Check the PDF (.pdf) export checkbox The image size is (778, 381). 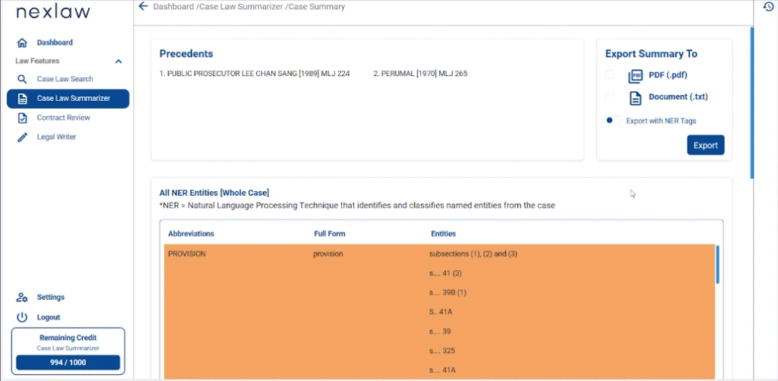[x=609, y=75]
